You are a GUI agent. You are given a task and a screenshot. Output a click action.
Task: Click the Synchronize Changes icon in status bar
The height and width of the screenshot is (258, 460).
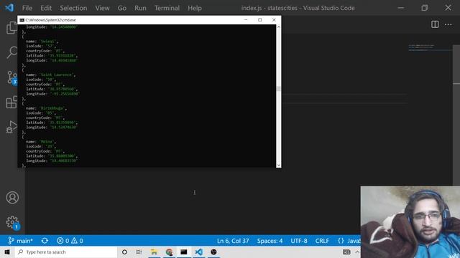(45, 241)
